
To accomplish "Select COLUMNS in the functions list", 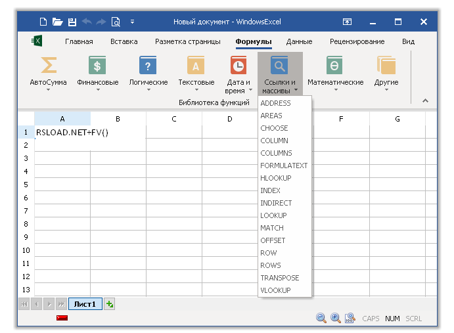I will coord(284,153).
